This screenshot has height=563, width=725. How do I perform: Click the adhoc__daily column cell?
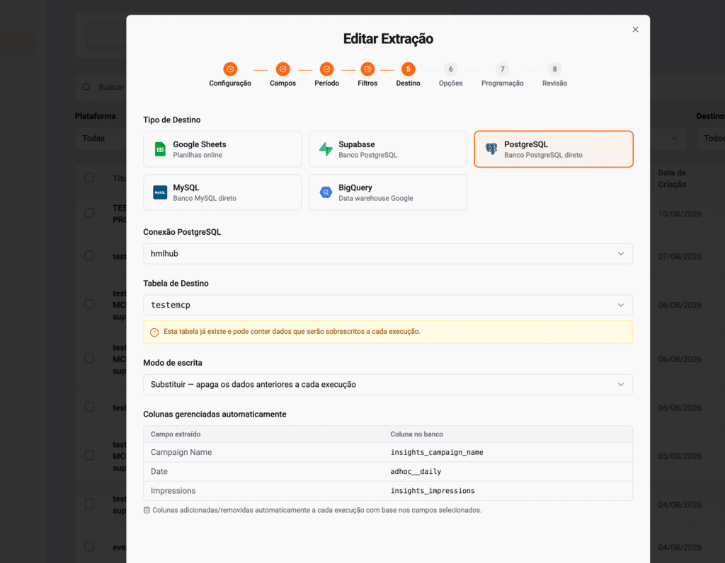point(416,472)
